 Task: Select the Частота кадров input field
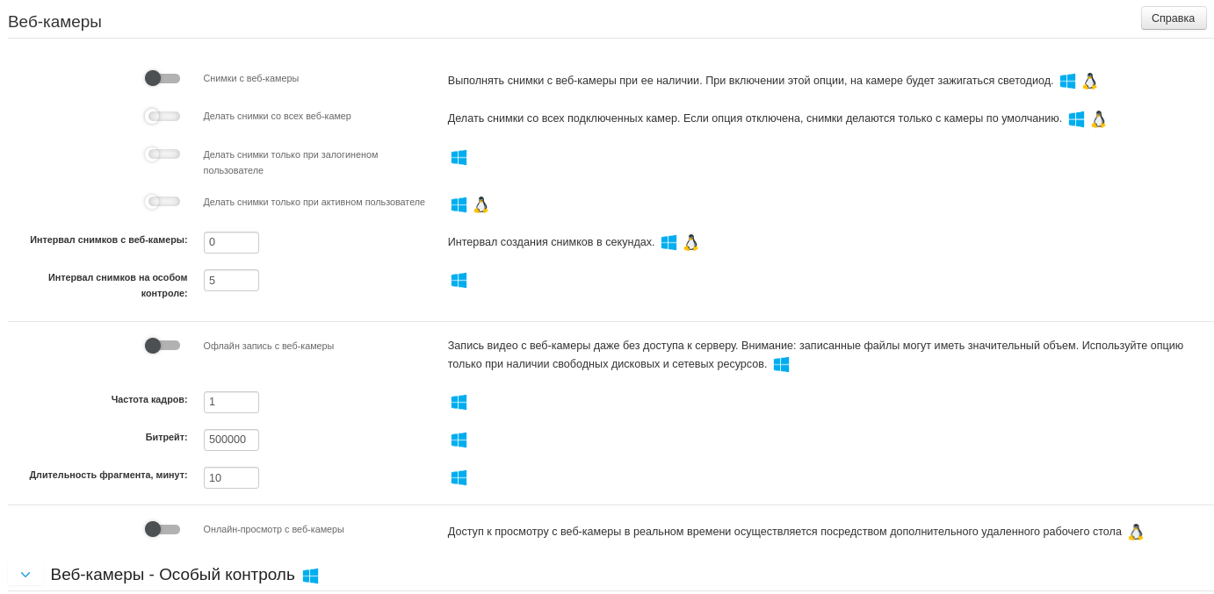(x=231, y=402)
